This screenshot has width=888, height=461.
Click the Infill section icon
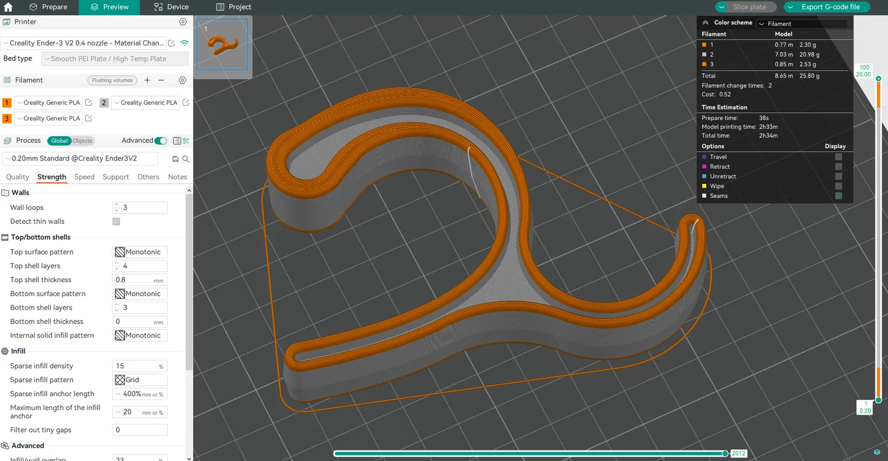click(5, 351)
